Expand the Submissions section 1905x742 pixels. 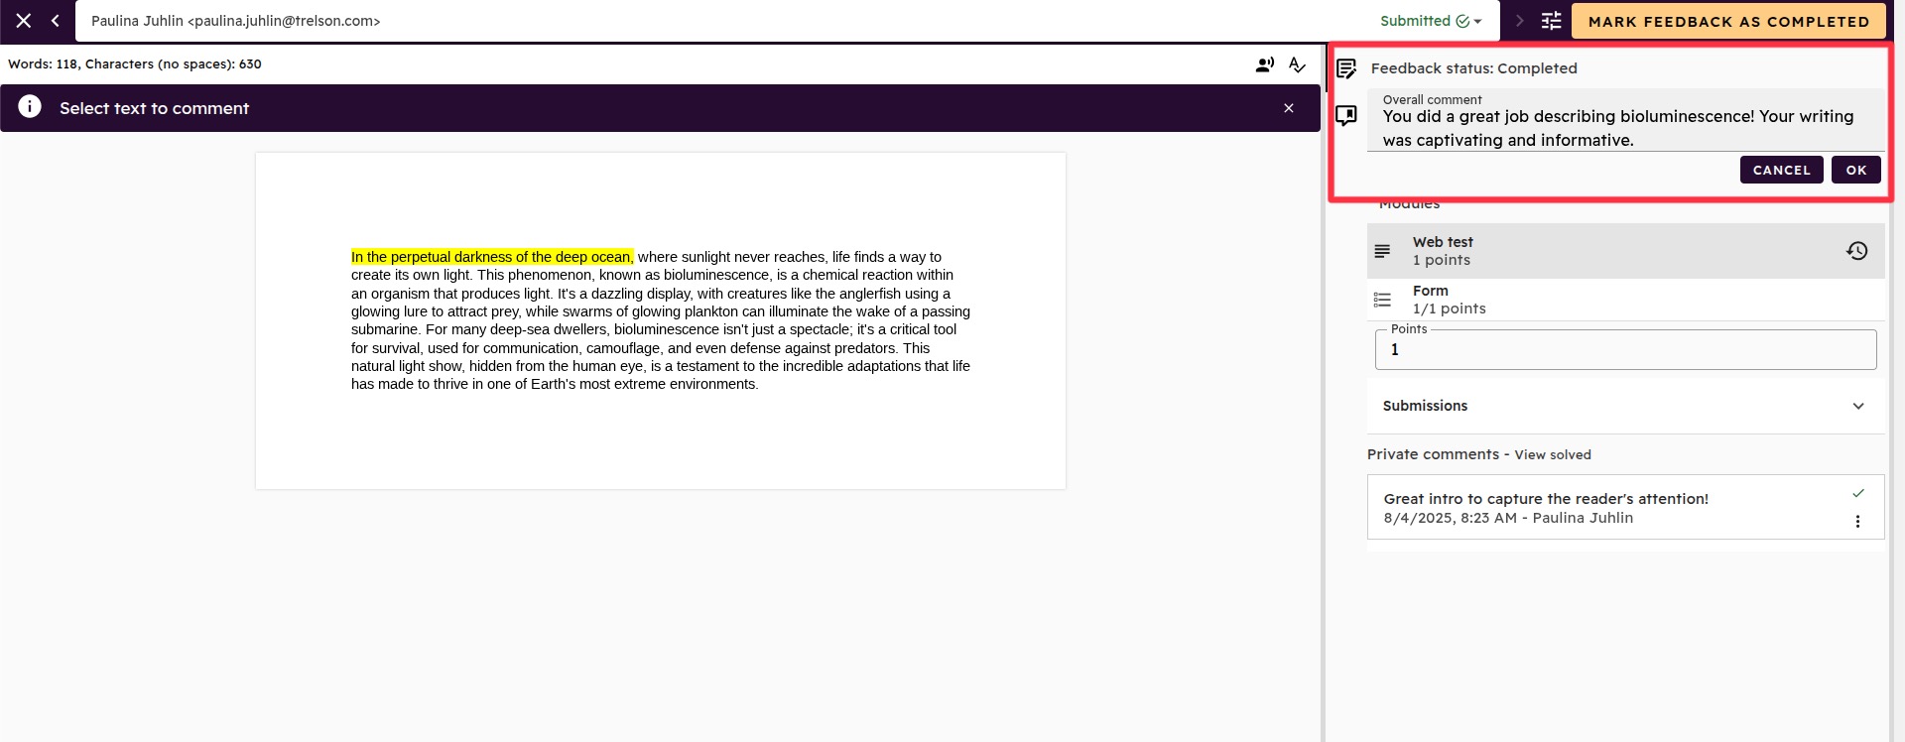coord(1625,406)
